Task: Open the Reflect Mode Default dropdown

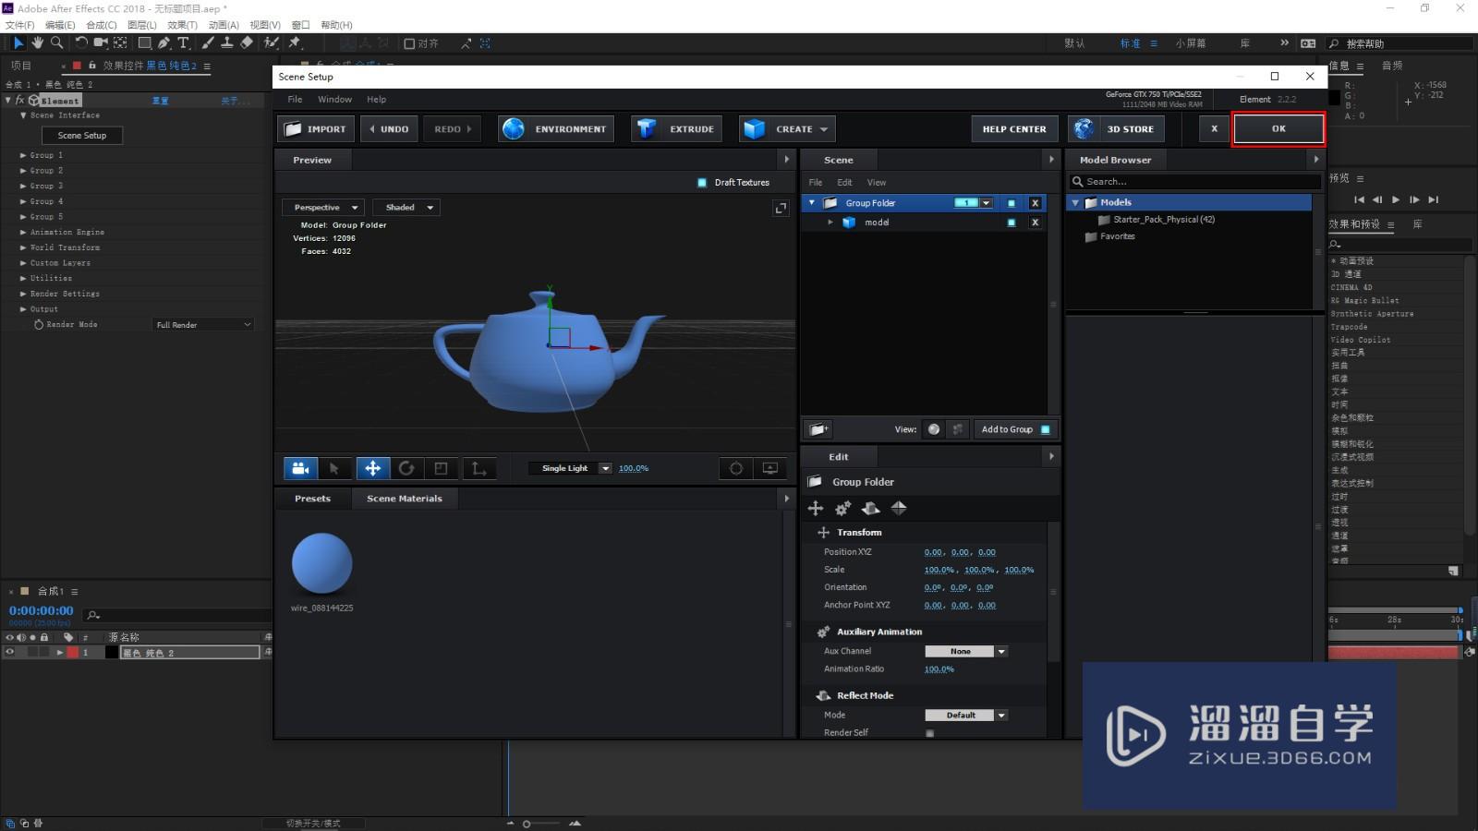Action: tap(965, 716)
